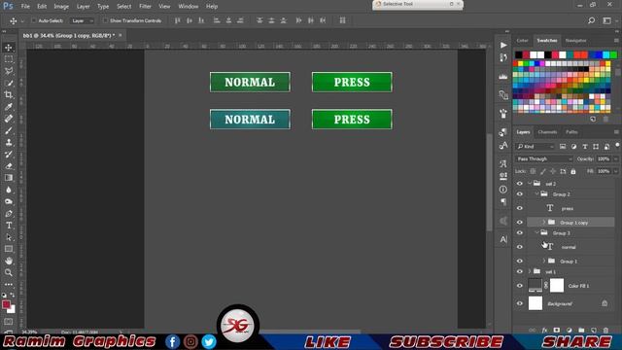Select the Crop tool

pyautogui.click(x=9, y=94)
